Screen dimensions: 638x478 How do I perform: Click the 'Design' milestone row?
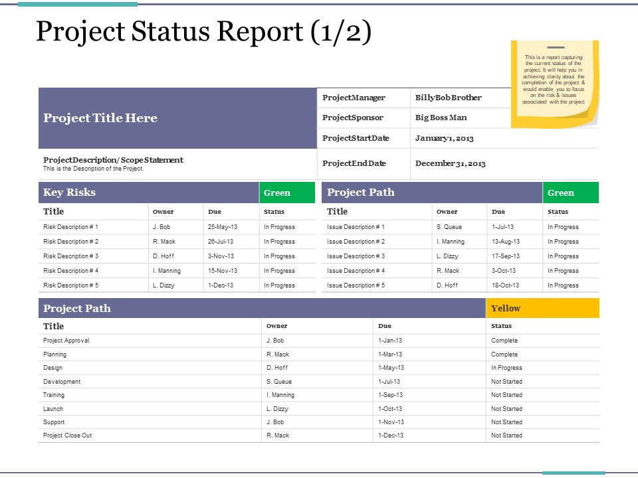coord(319,368)
